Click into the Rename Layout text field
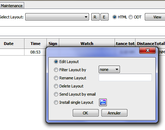The height and width of the screenshot is (130, 165). (x=125, y=78)
